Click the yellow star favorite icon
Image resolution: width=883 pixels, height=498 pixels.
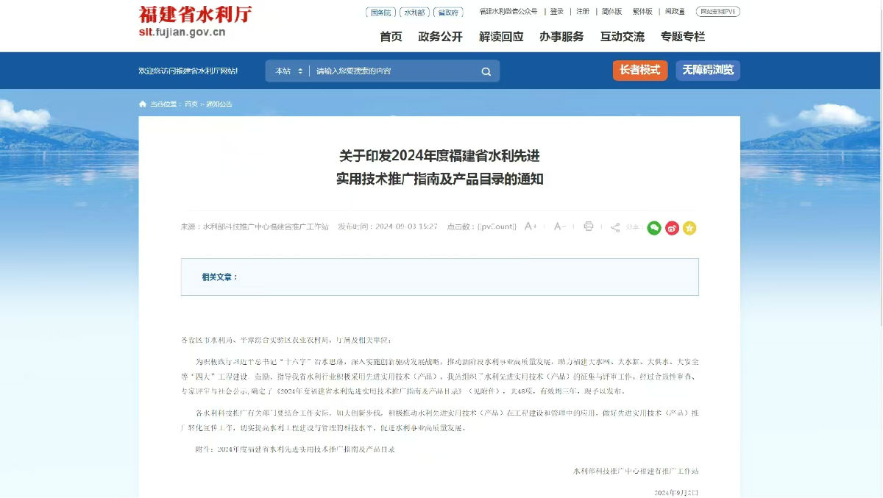point(689,228)
